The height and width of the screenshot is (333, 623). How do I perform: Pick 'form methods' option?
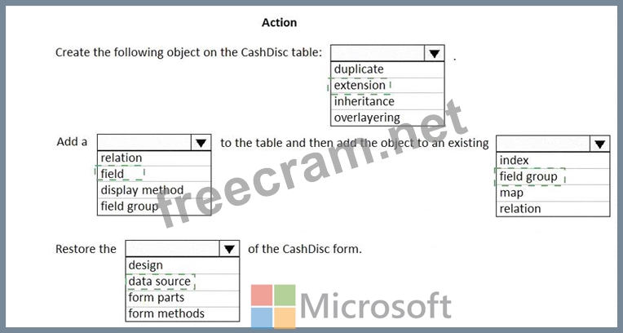point(183,313)
